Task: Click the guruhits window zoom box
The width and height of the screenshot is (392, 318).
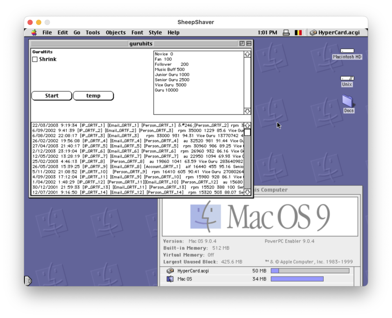Action: click(242, 44)
